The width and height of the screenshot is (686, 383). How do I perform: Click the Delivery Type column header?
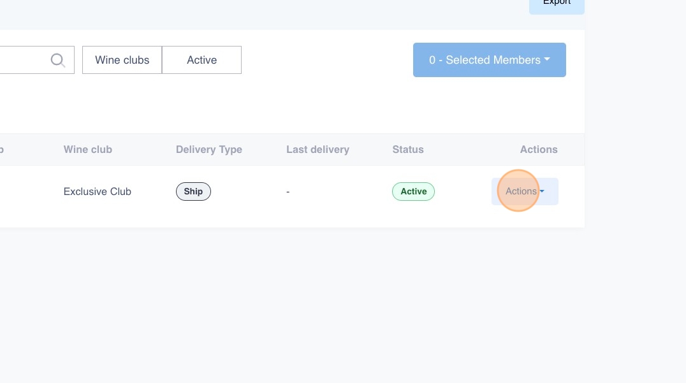click(x=208, y=150)
